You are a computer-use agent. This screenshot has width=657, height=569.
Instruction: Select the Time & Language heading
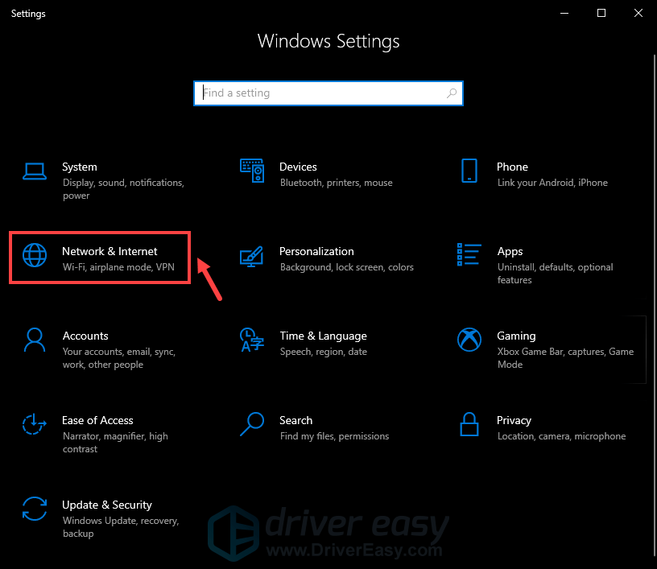tap(323, 336)
